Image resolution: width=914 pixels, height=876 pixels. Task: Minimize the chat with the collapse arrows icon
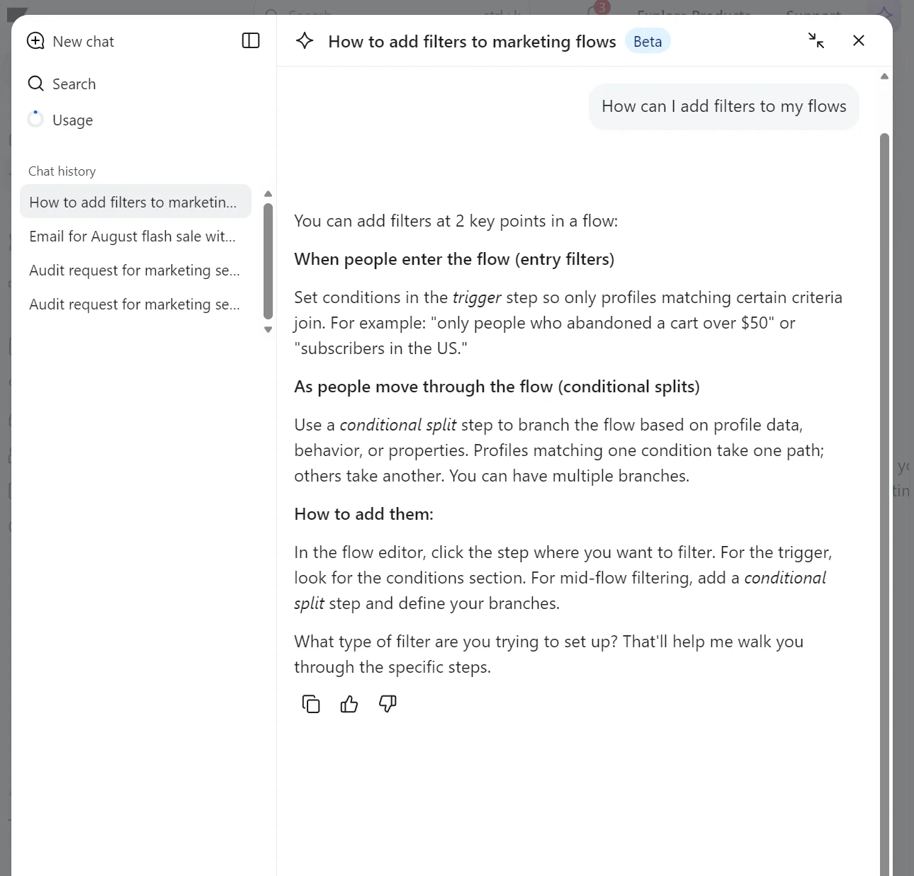point(816,40)
